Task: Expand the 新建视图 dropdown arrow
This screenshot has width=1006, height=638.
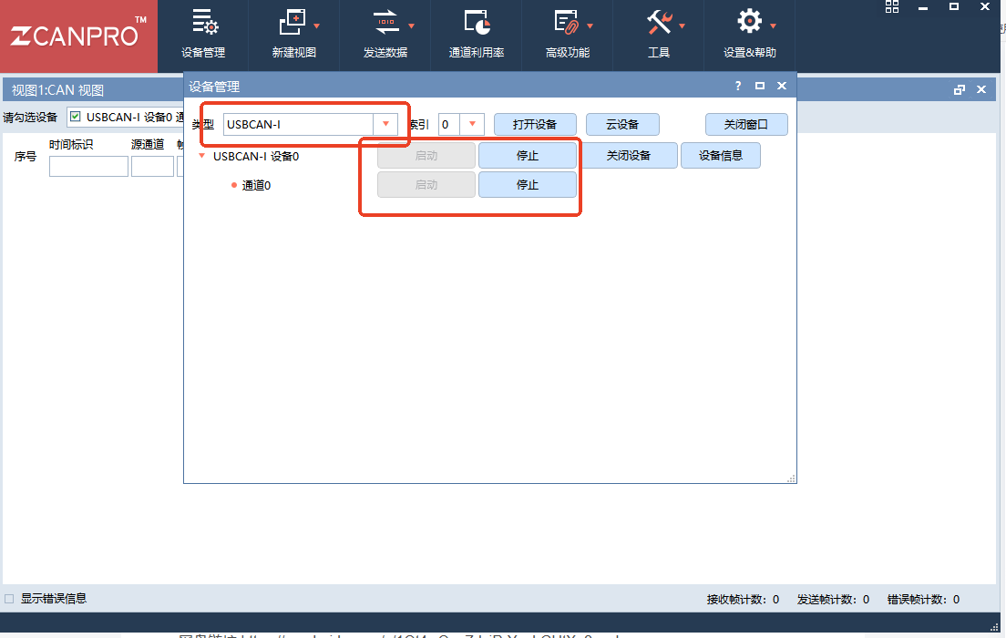Action: click(x=316, y=26)
